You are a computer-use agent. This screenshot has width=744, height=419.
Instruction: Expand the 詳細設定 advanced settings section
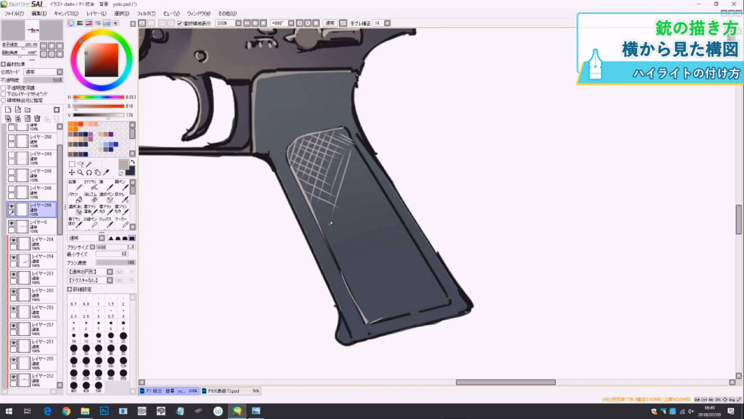(70, 289)
